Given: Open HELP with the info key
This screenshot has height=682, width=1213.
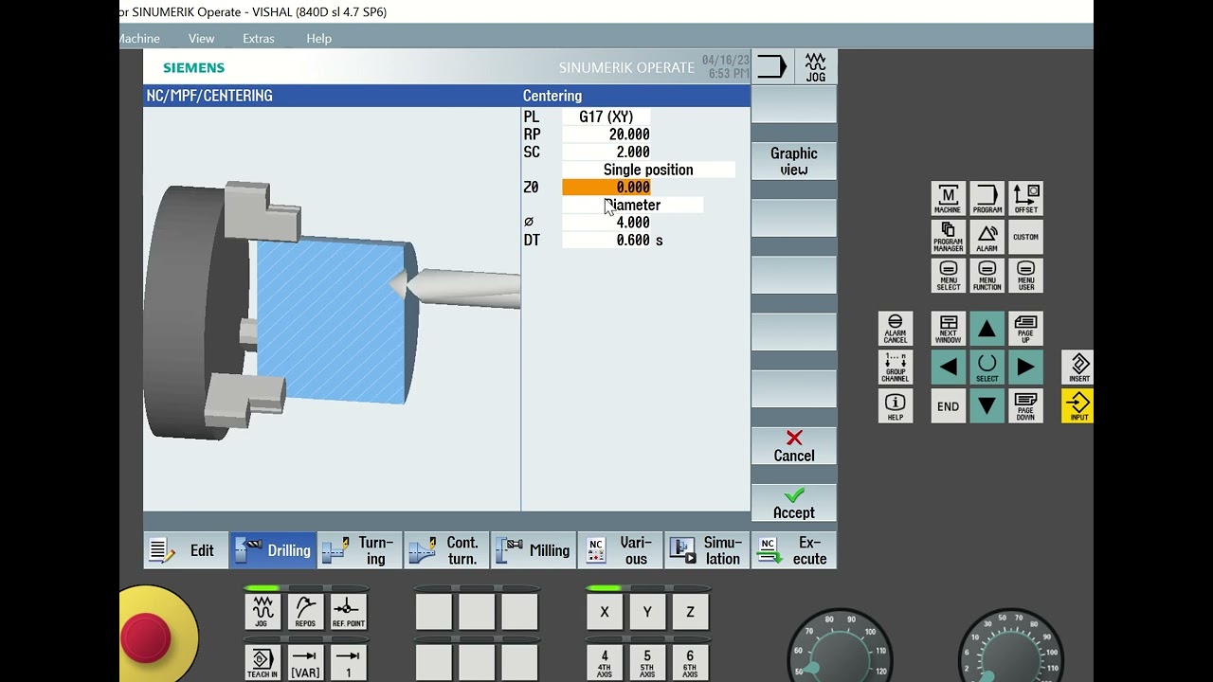Looking at the screenshot, I should [x=896, y=406].
